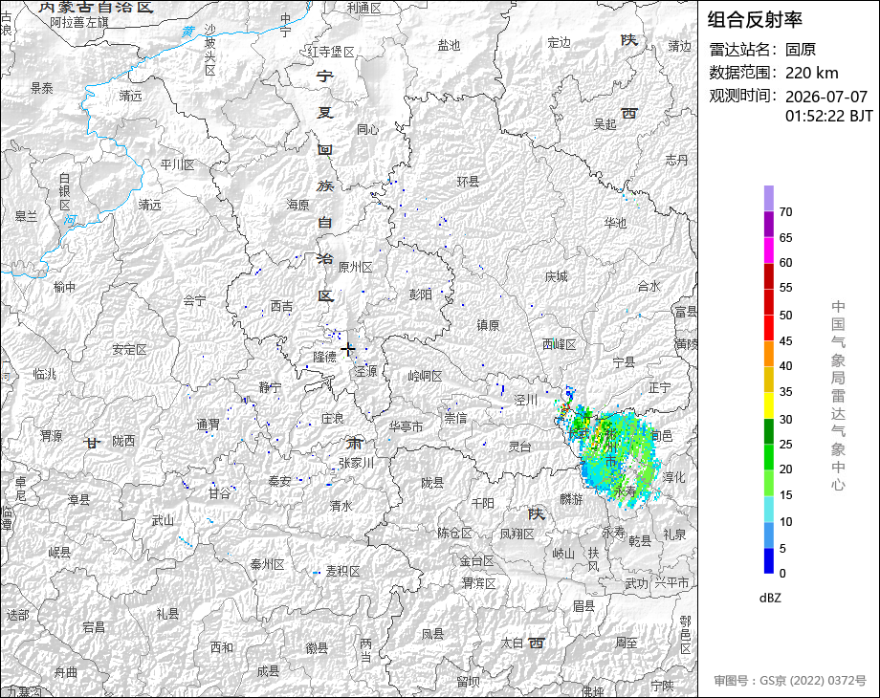Click the green 20 dBZ legend color
Viewport: 880px width, 698px height.
coord(768,456)
